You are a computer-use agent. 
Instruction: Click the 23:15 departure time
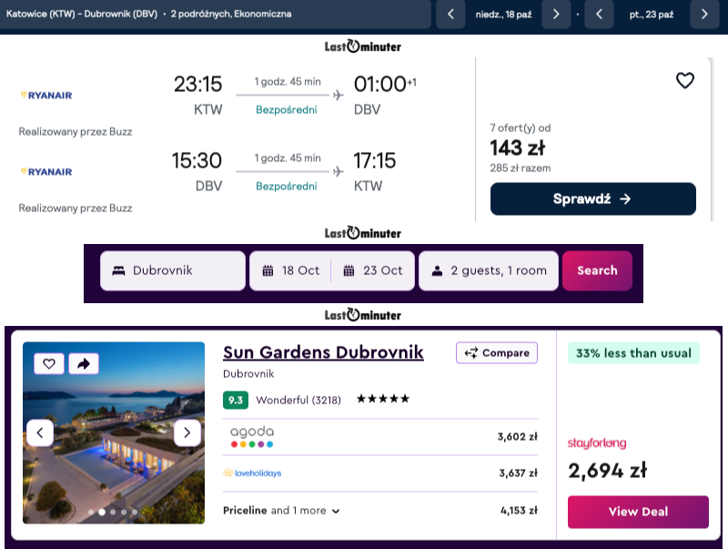197,84
